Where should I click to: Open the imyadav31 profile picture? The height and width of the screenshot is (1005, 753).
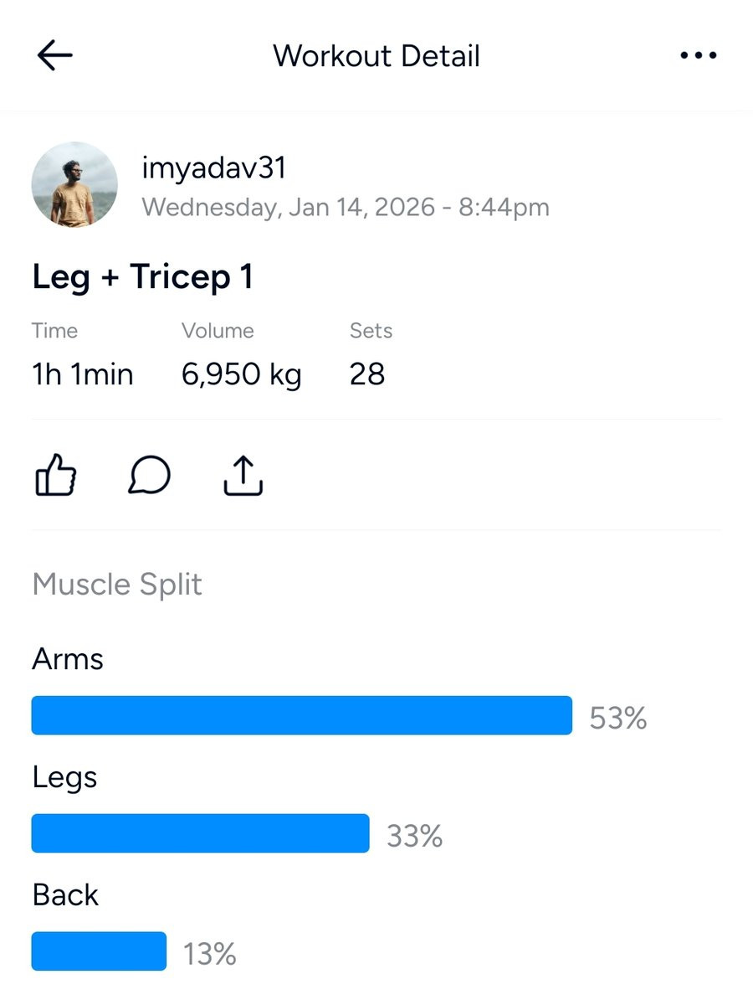[x=74, y=184]
